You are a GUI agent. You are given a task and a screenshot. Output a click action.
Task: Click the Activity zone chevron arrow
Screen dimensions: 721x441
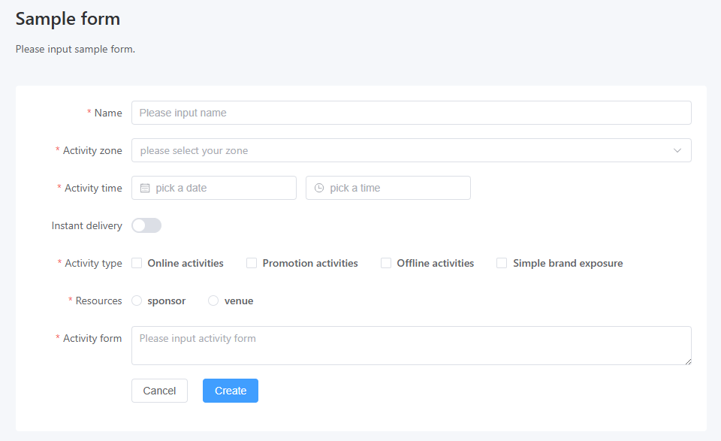[677, 150]
